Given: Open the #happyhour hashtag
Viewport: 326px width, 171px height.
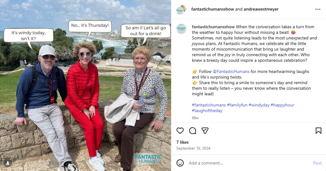Looking at the screenshot, I should 282,105.
